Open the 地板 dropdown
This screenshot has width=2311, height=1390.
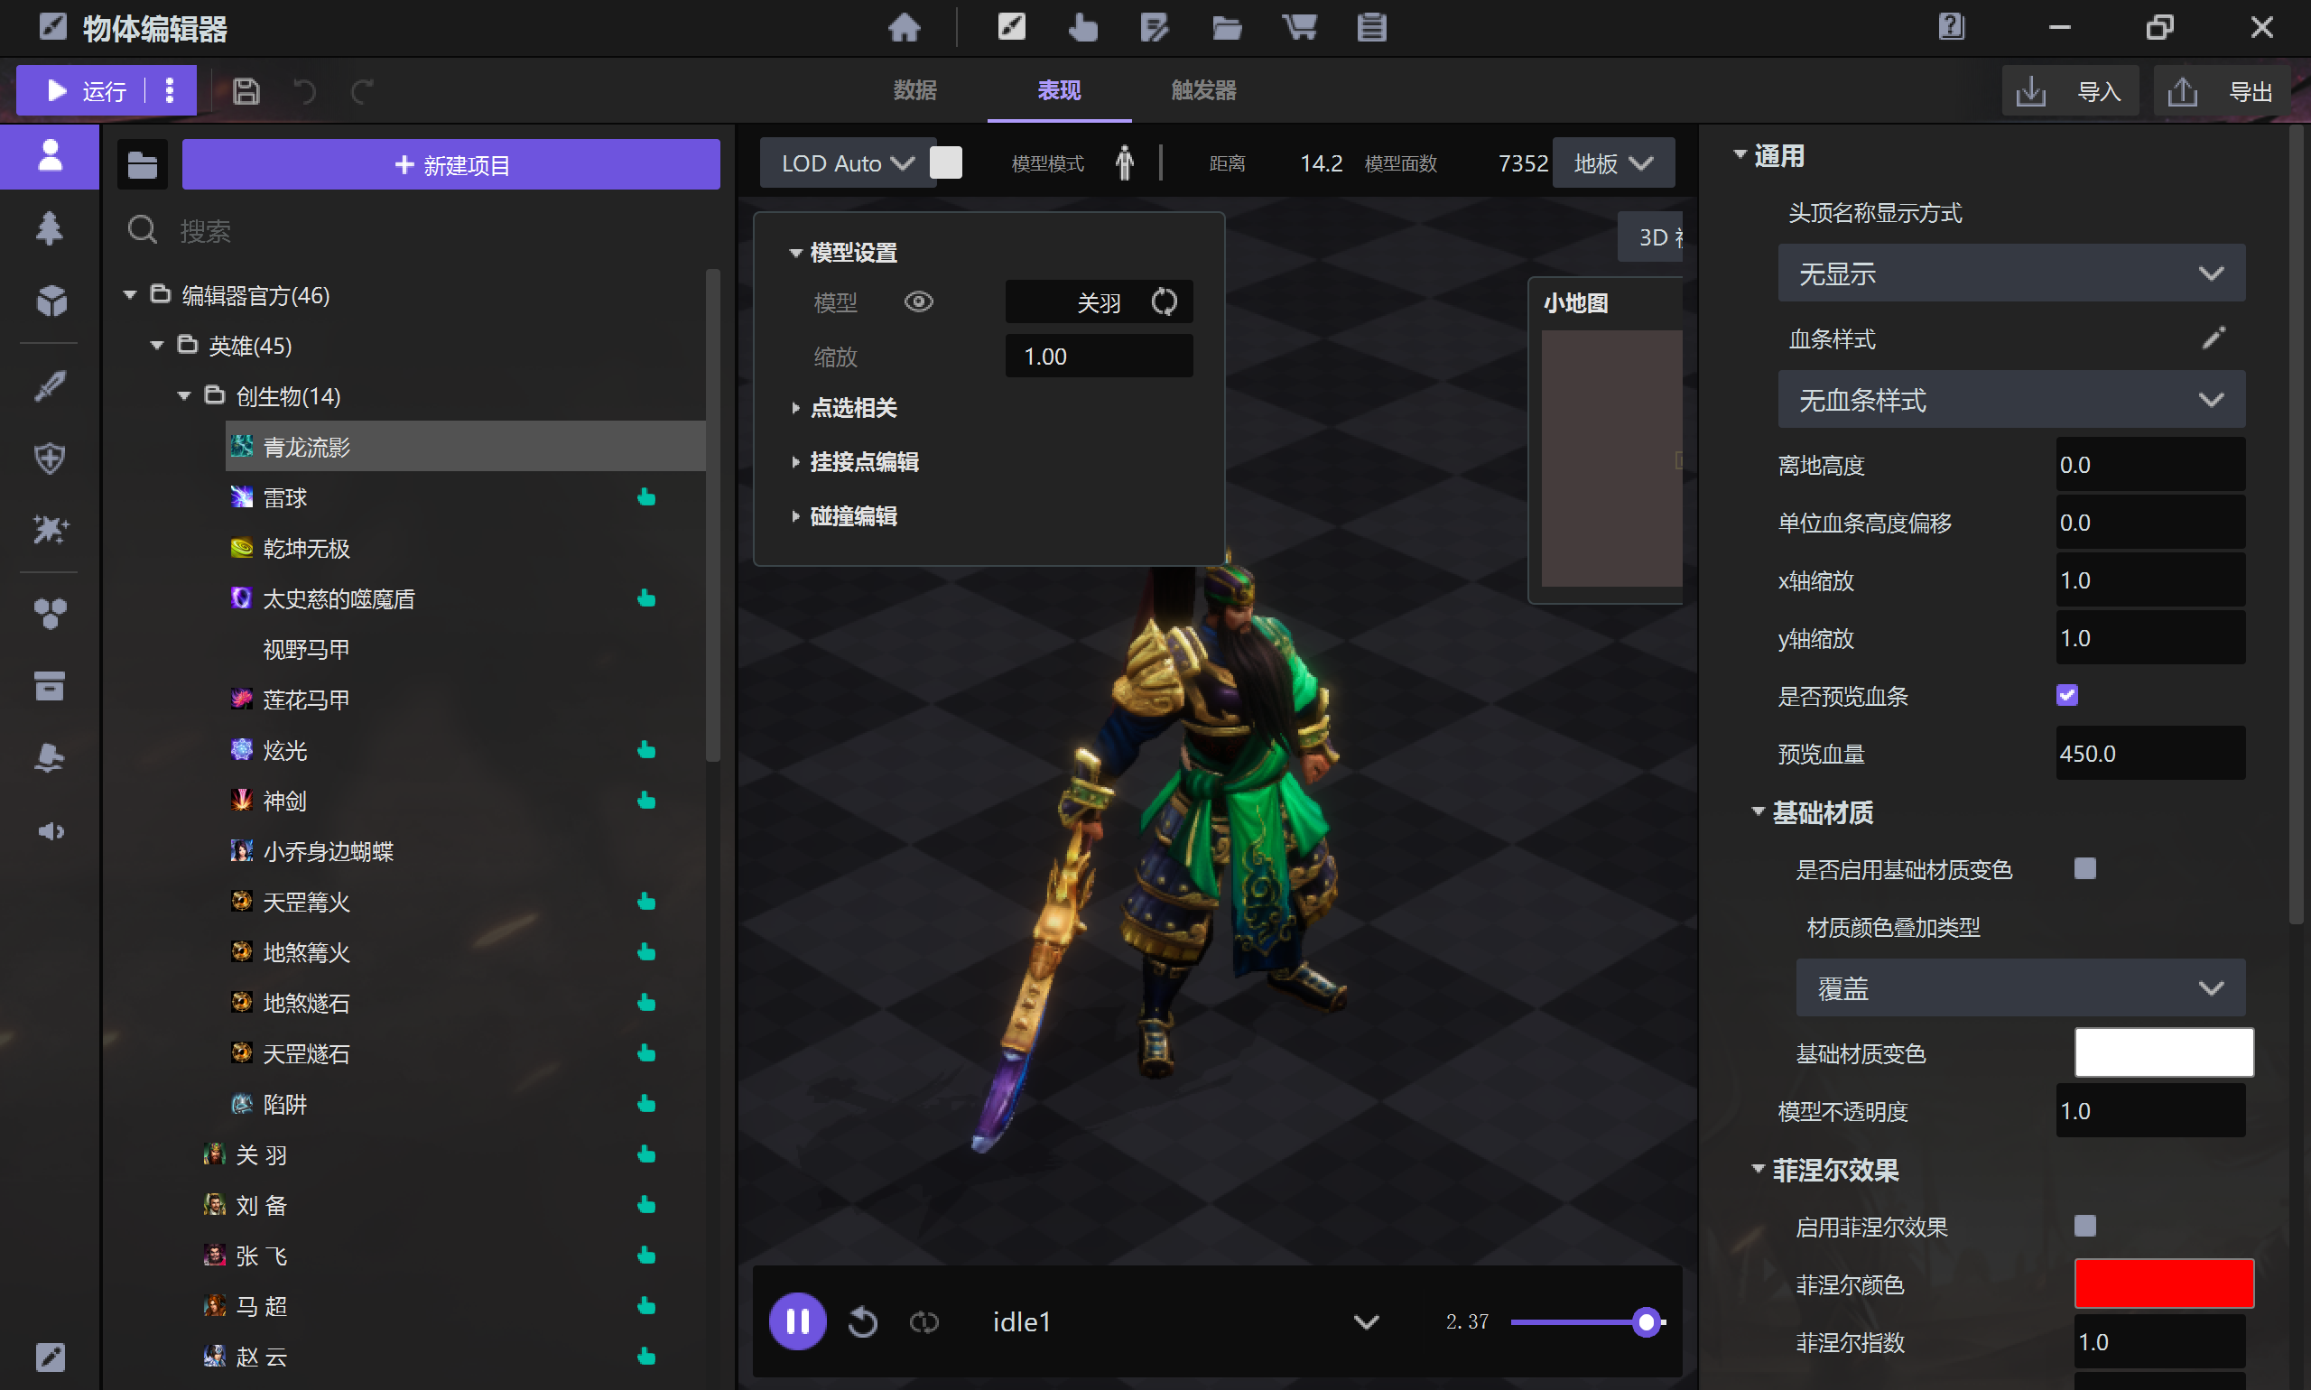[x=1612, y=163]
